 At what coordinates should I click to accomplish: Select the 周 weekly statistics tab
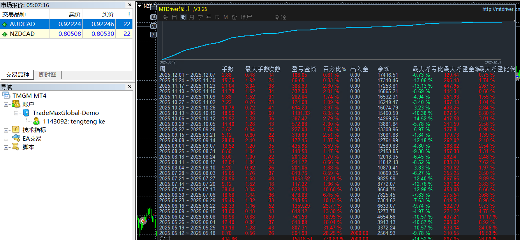tap(183, 17)
